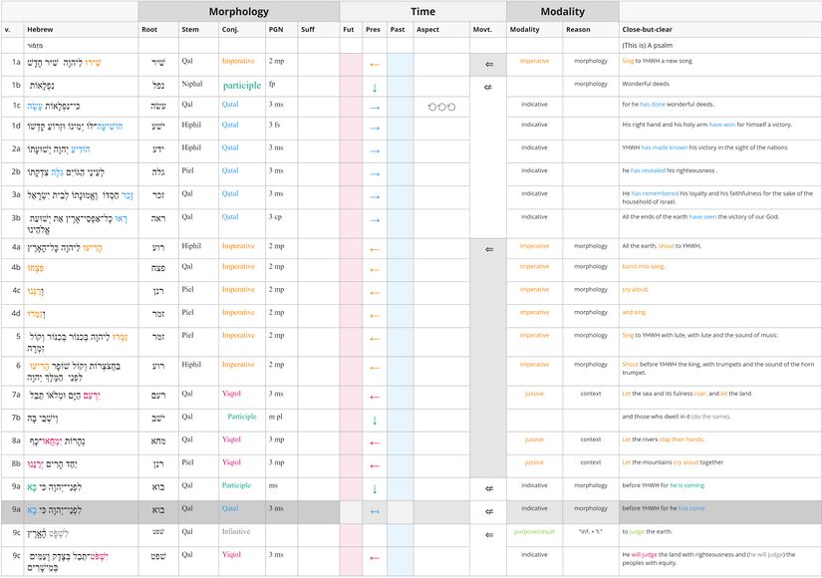The width and height of the screenshot is (822, 578).
Task: Select the Modality group header
Action: click(562, 12)
